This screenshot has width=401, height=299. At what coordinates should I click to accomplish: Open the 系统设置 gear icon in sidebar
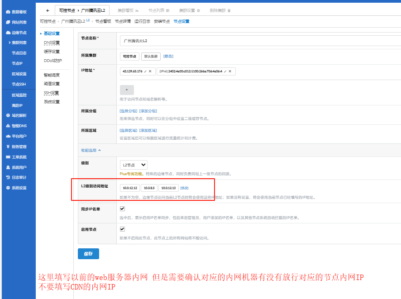coord(8,187)
